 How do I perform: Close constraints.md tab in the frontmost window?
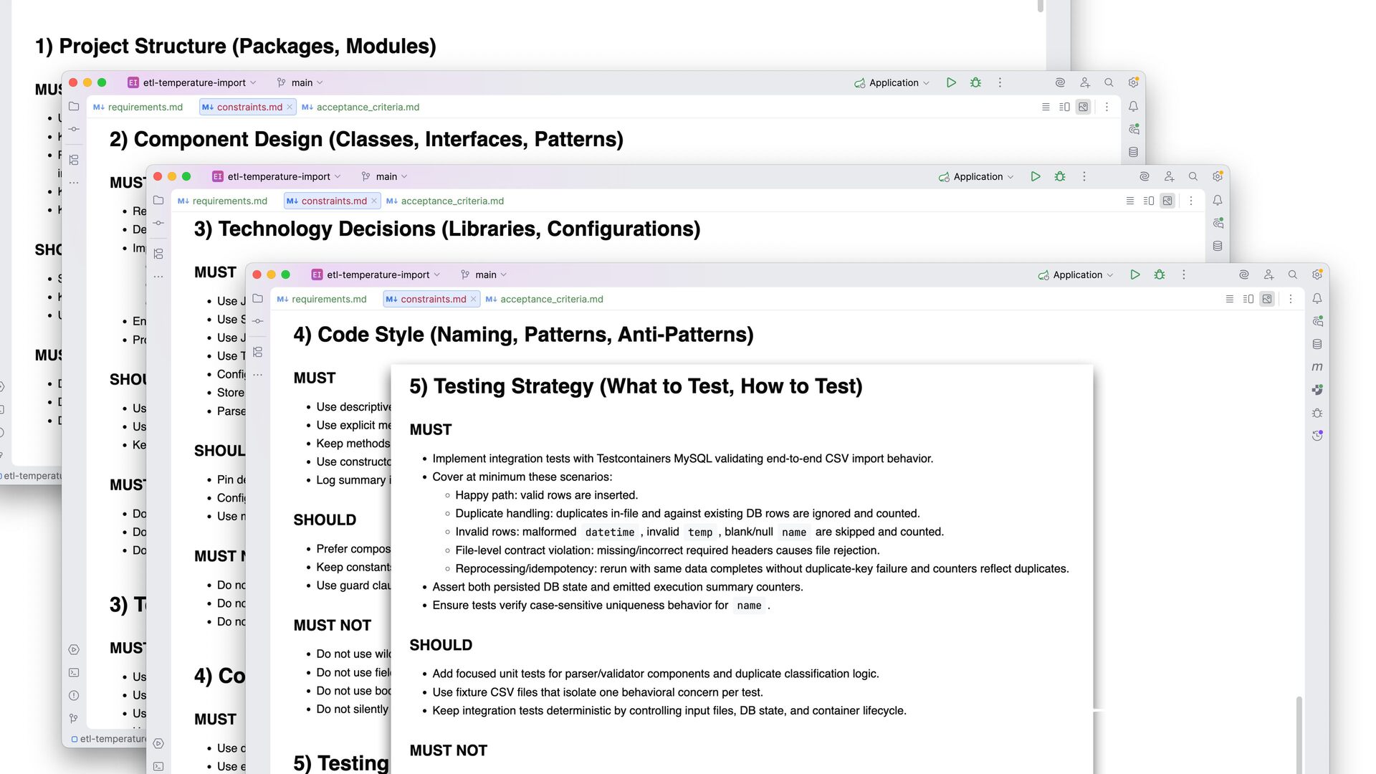[474, 299]
